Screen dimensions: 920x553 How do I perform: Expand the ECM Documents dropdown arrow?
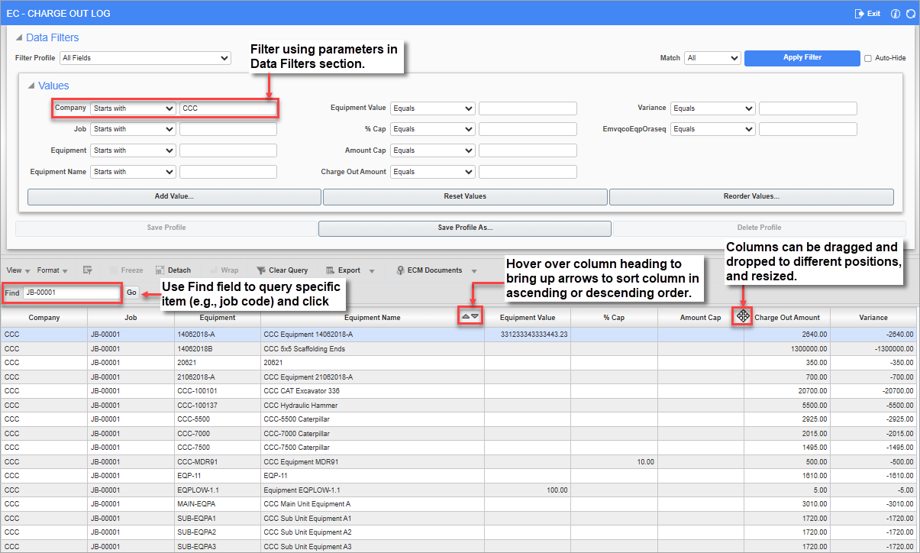tap(473, 271)
